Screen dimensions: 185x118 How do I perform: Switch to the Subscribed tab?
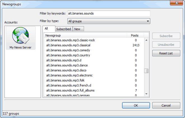coord(64,29)
